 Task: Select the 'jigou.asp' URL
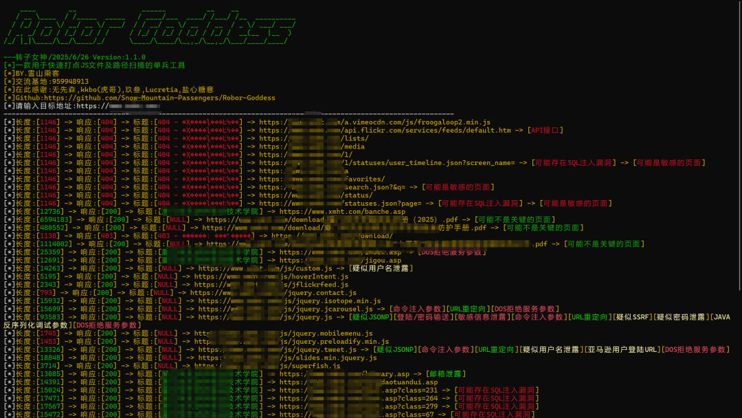coord(340,261)
